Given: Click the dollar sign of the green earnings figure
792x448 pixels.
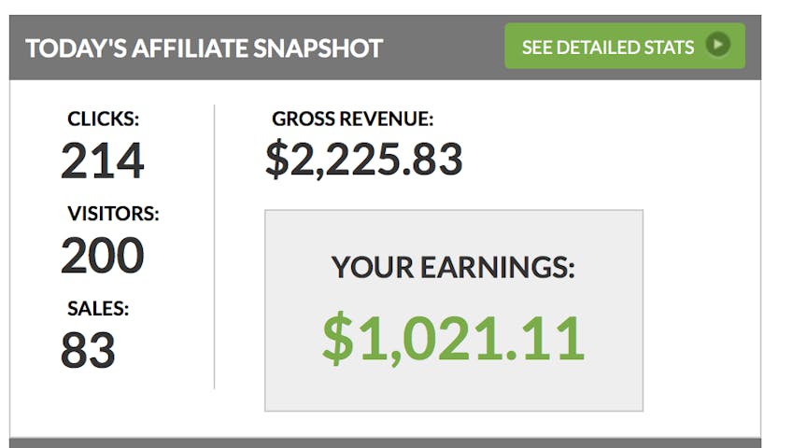Looking at the screenshot, I should (336, 338).
